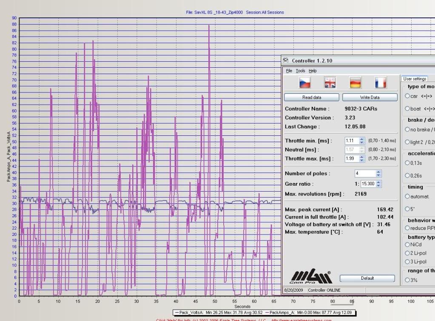435x321 pixels.
Task: Adjust the Throttle max. spinner arrows
Action: [362, 158]
